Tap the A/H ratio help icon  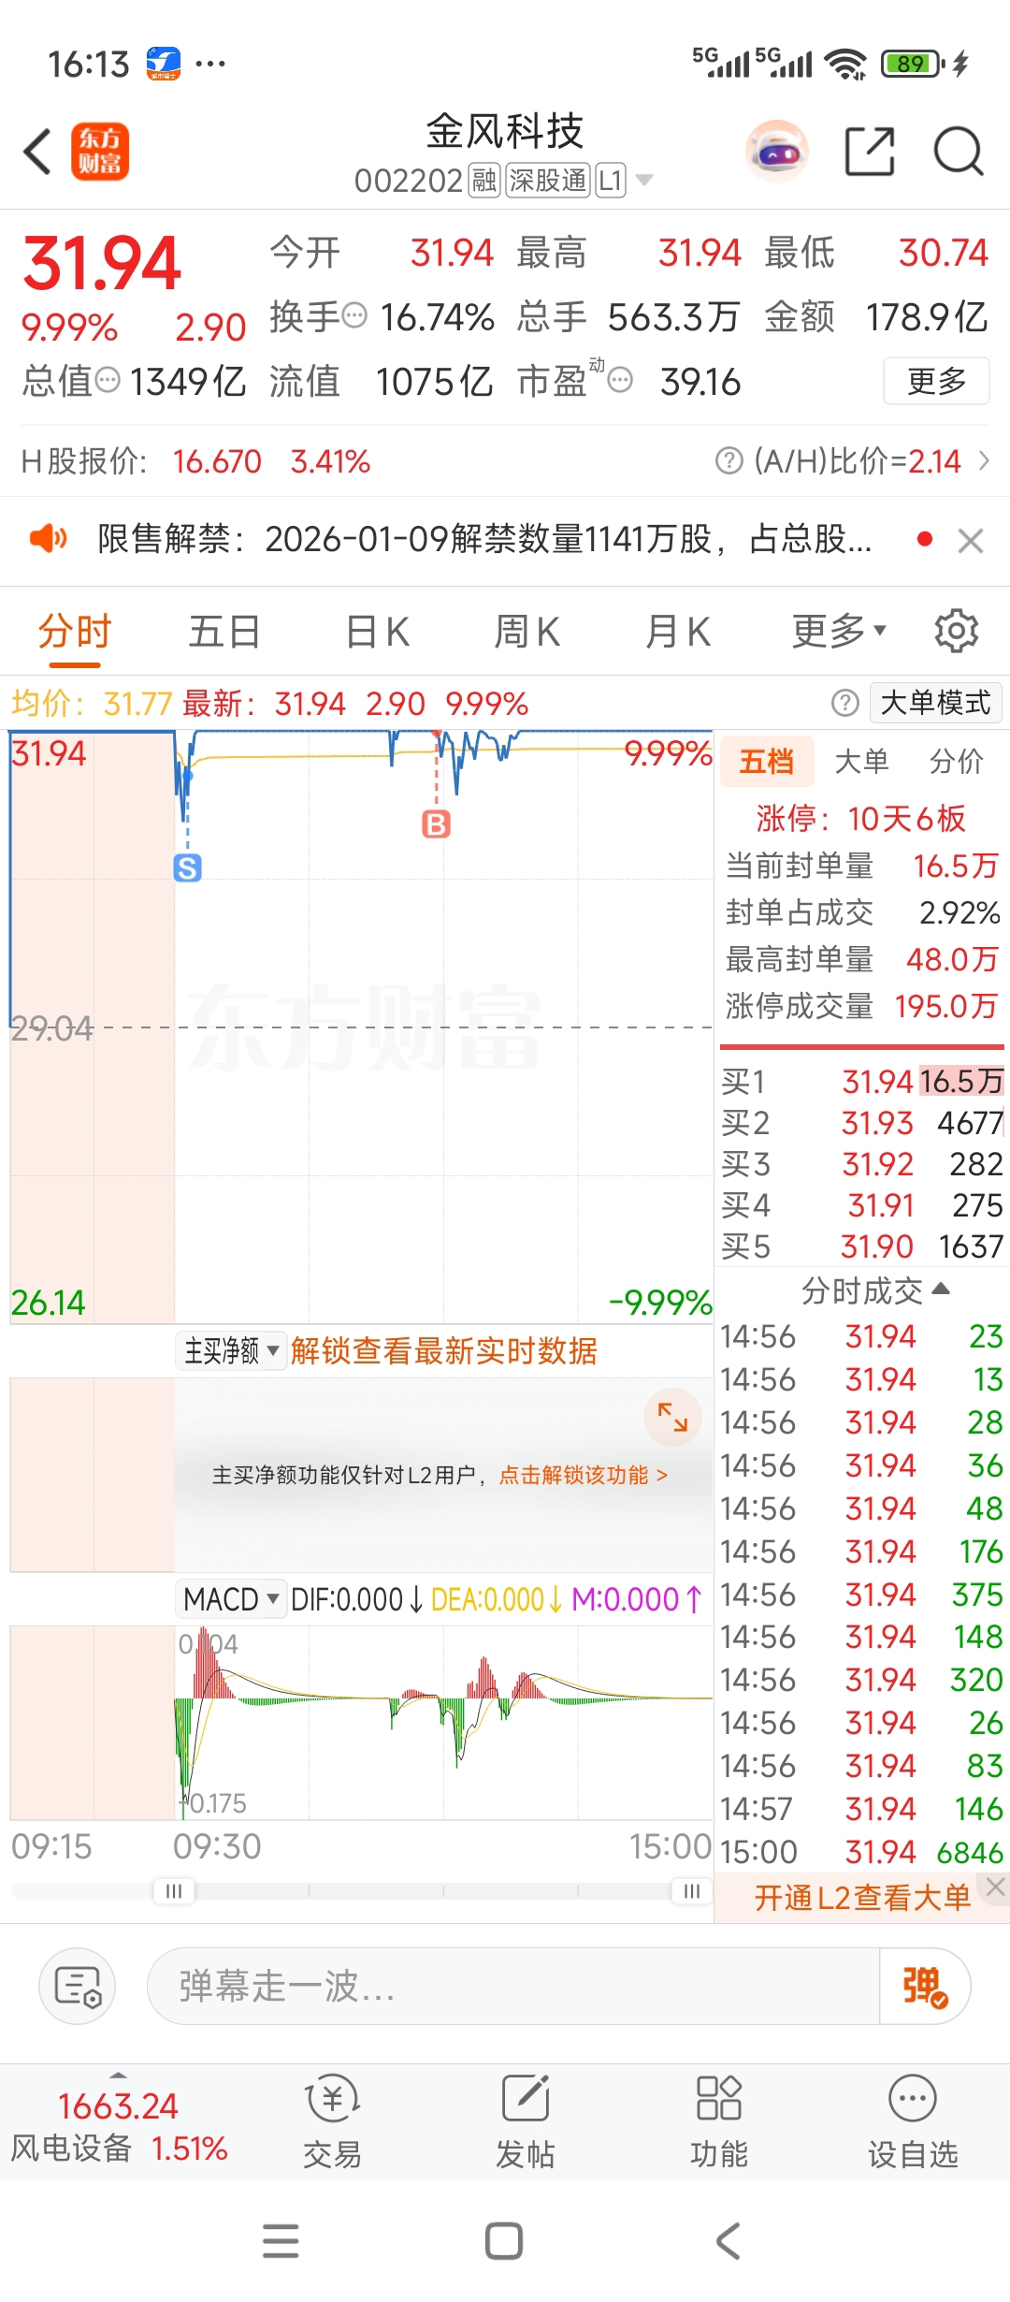[x=729, y=460]
